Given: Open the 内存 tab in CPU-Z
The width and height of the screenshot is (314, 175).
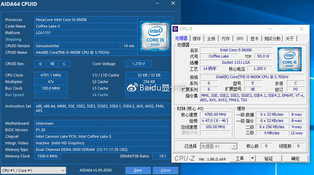Looking at the screenshot, I should pyautogui.click(x=226, y=39).
